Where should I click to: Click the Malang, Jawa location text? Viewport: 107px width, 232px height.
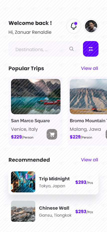click(85, 129)
